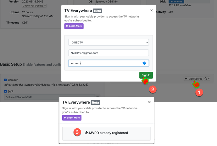The image size is (217, 146).
Task: Toggle the Bonjour checkbox
Action: tap(6, 80)
